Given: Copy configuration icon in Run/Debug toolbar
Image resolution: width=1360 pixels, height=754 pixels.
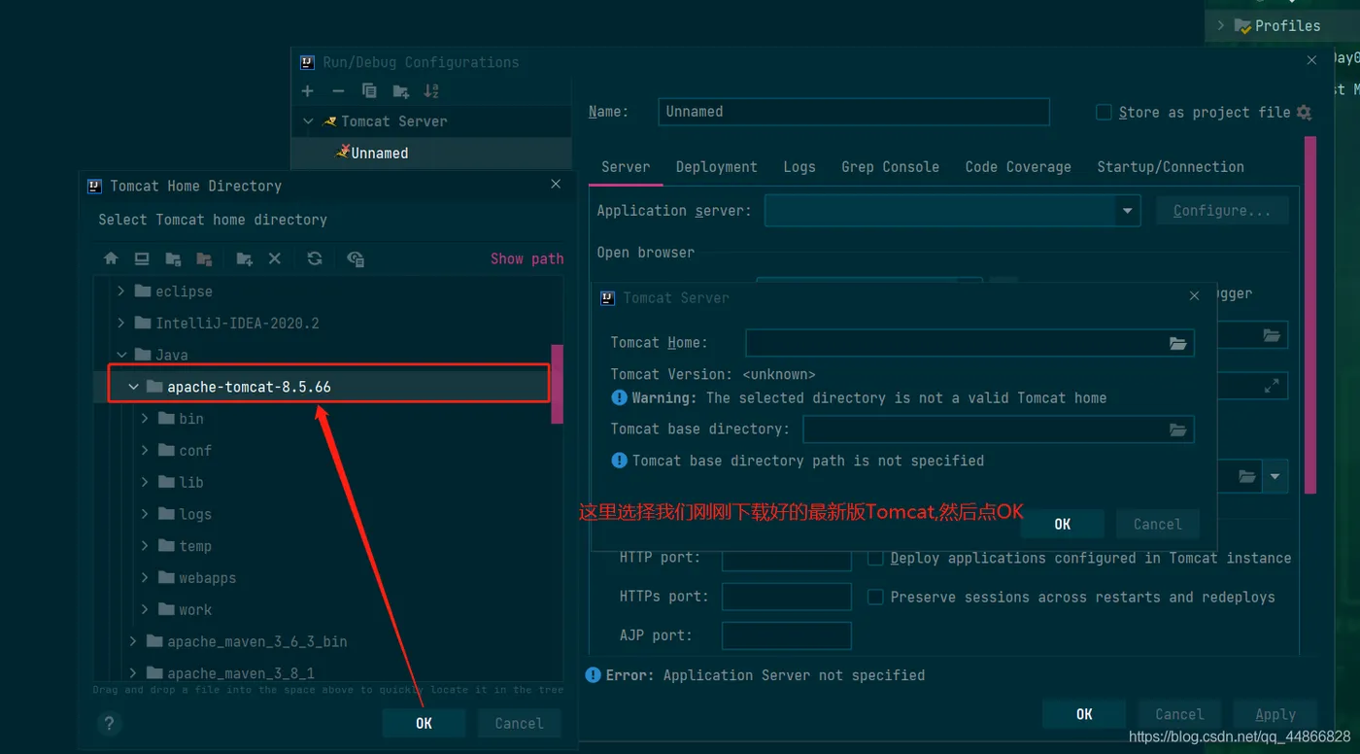Looking at the screenshot, I should (369, 91).
